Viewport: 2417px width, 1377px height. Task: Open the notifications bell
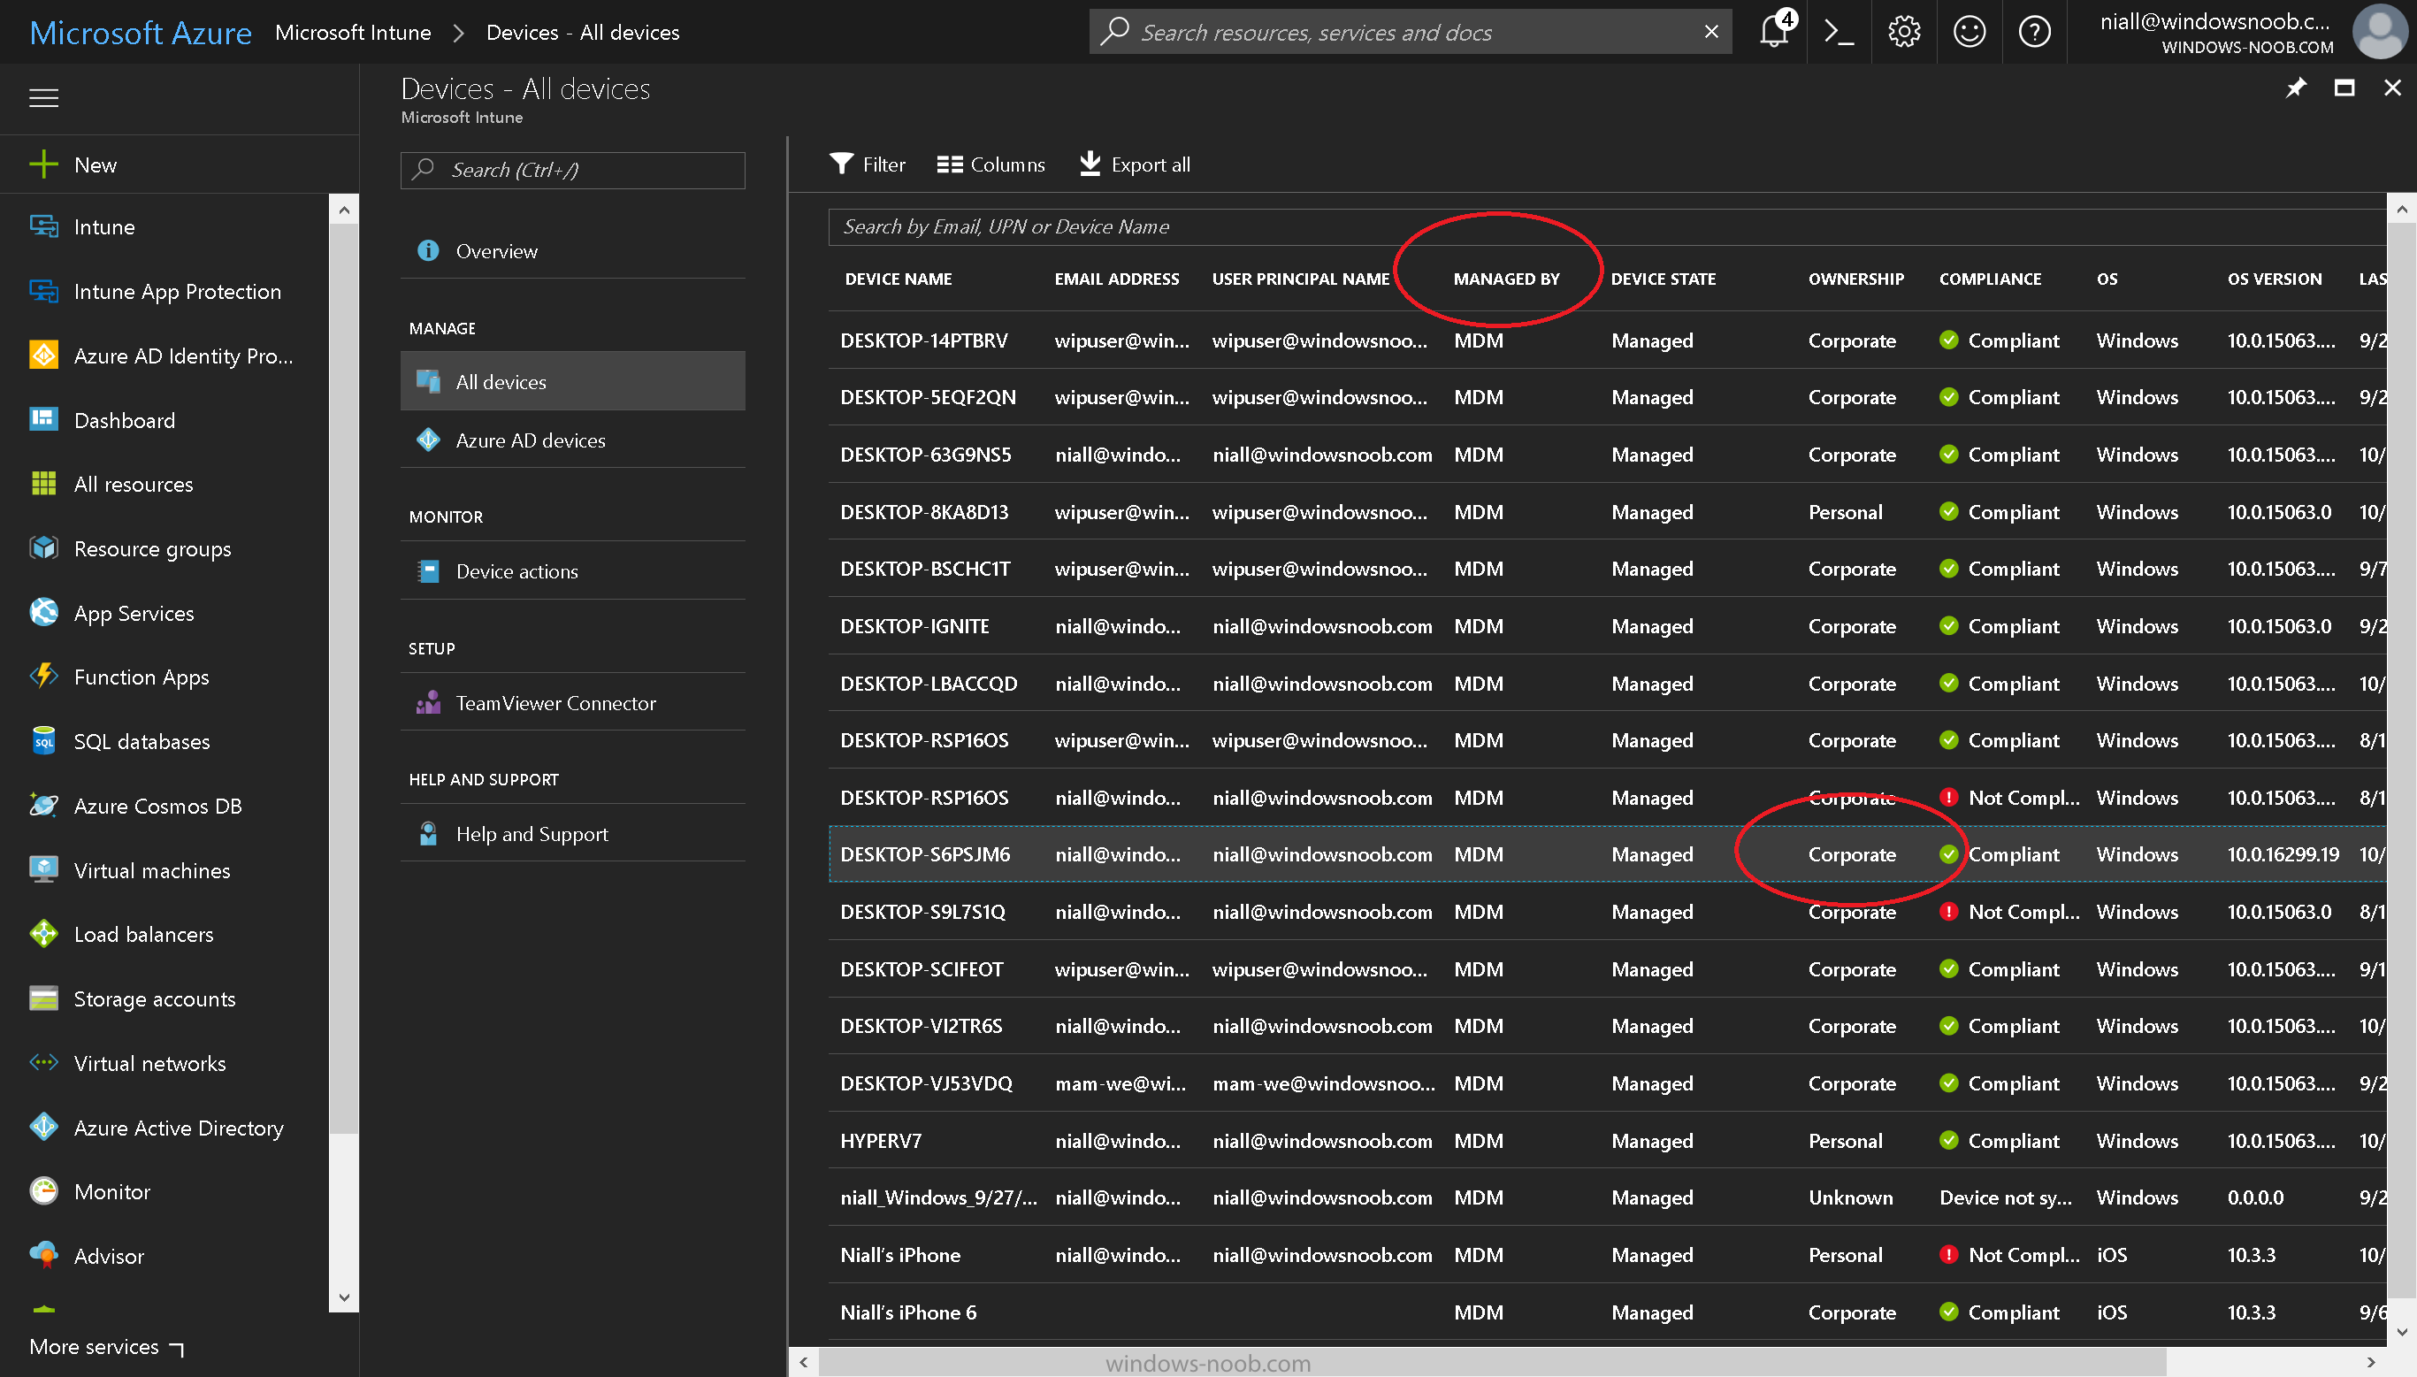pos(1774,32)
